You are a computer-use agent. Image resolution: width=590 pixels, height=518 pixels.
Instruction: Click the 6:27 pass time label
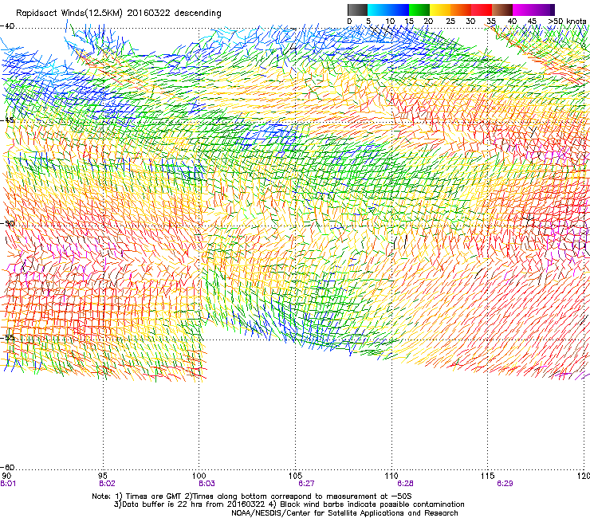coord(306,484)
